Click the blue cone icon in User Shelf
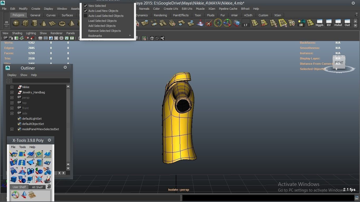 point(24,195)
